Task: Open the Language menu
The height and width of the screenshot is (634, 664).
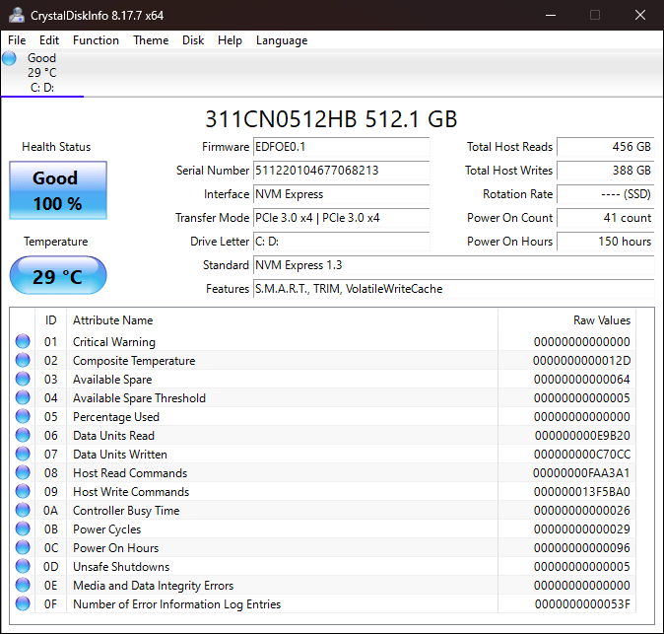Action: tap(282, 40)
